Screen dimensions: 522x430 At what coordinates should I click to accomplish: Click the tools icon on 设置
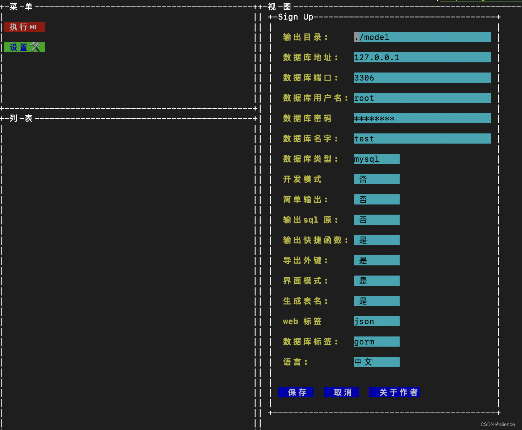[35, 47]
